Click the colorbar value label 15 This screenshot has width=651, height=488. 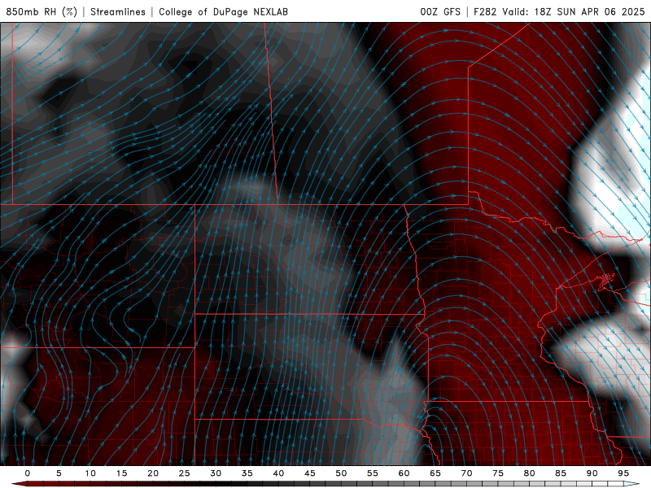point(121,473)
